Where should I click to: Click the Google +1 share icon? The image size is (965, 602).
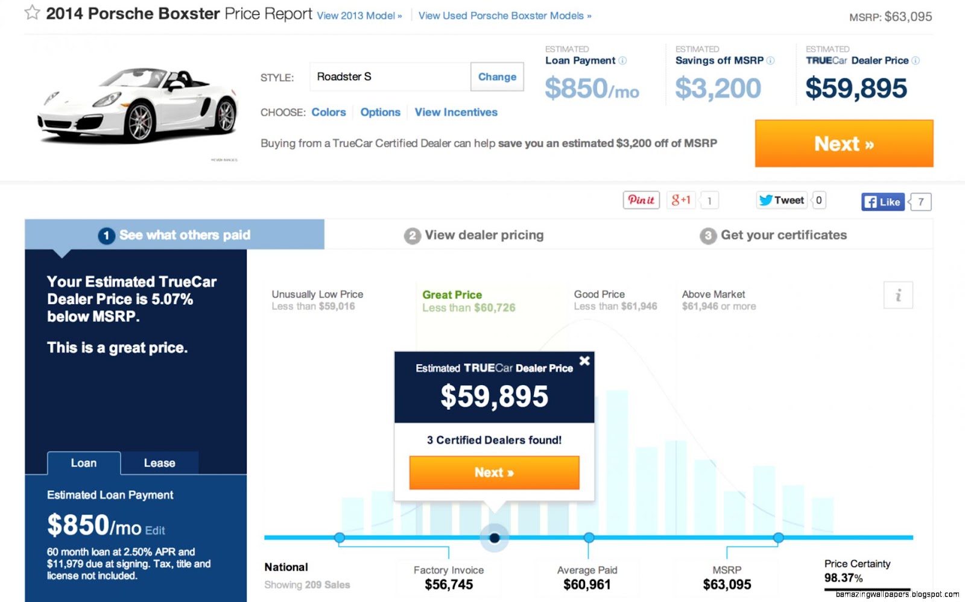click(x=681, y=199)
